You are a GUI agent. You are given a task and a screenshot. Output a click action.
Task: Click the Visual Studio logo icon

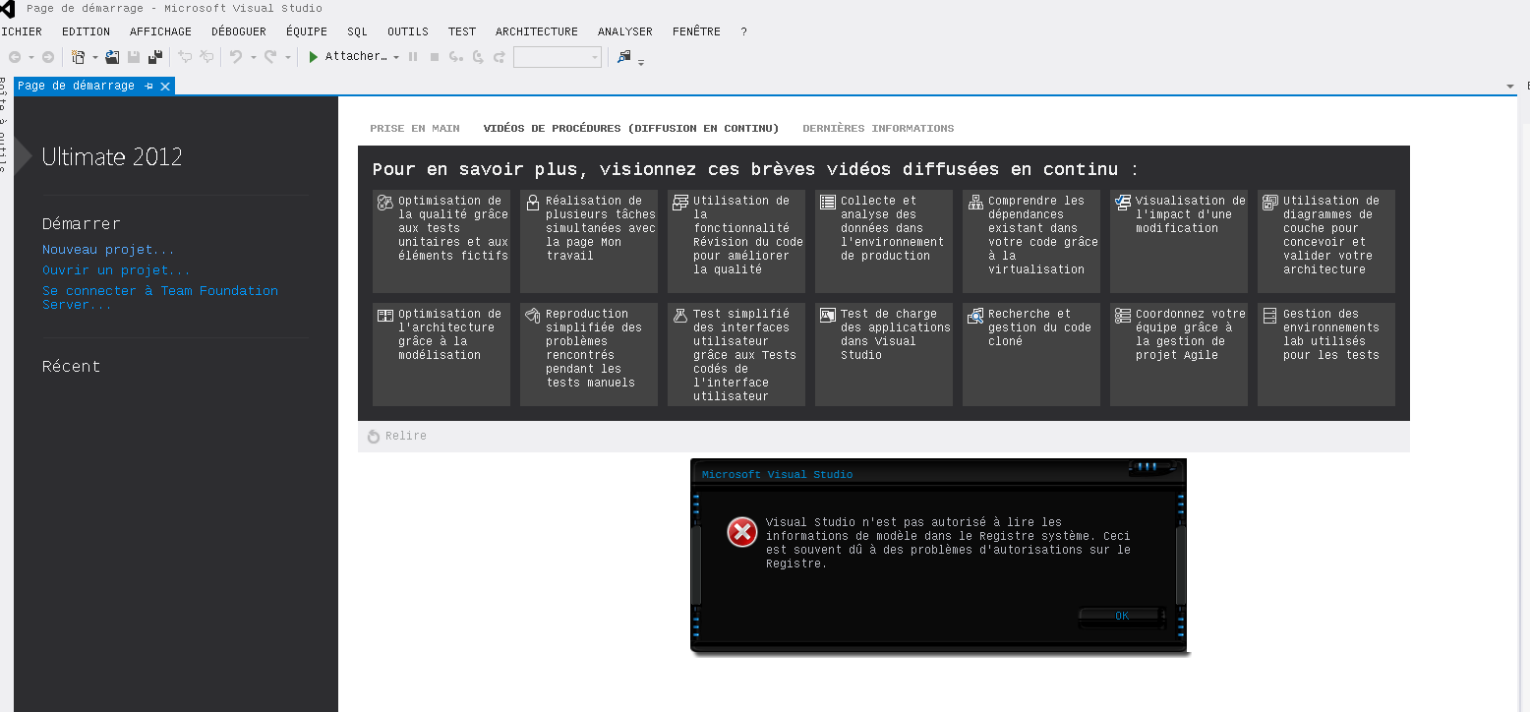coord(7,9)
